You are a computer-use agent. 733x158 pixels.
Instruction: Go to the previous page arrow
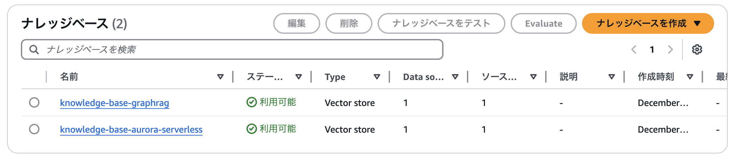coord(634,50)
